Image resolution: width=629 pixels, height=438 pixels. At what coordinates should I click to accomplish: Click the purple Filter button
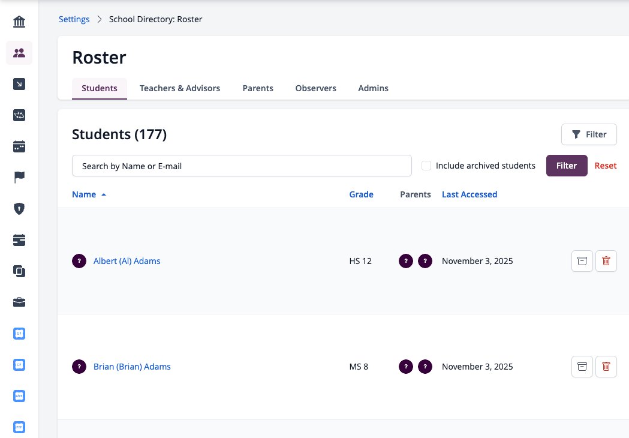click(x=567, y=166)
